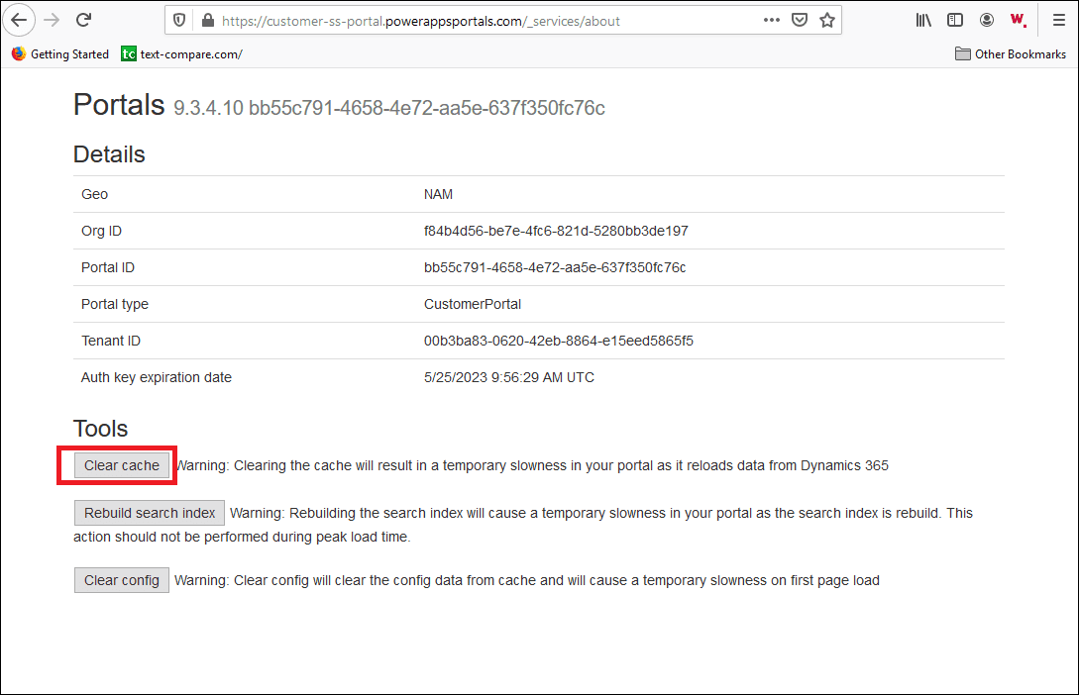The height and width of the screenshot is (695, 1079).
Task: Select Tenant ID value 00b3ba83-0620-42eb-8864-e15eed5865f5
Action: tap(559, 341)
